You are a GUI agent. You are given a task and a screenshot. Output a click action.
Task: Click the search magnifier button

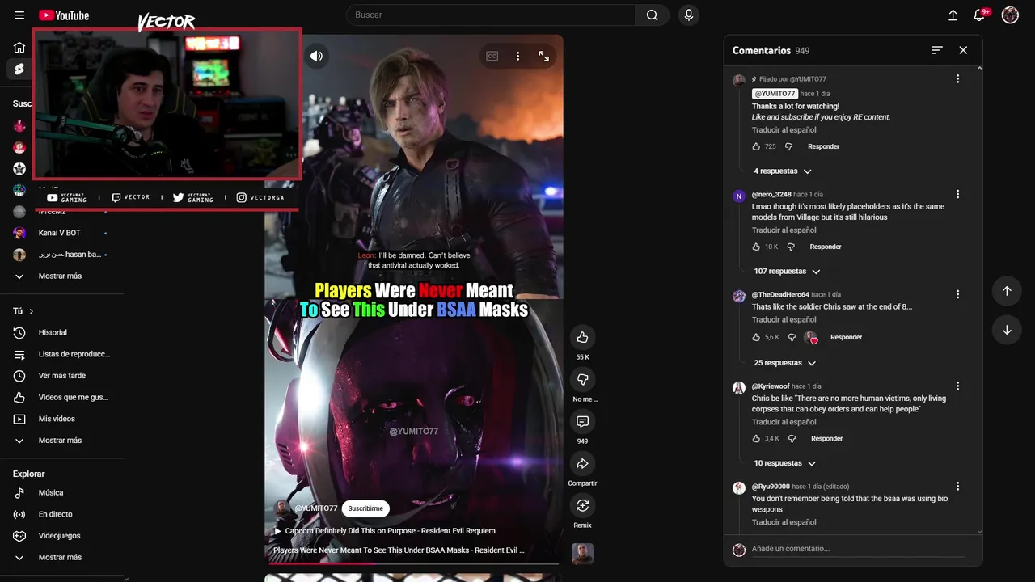tap(652, 15)
